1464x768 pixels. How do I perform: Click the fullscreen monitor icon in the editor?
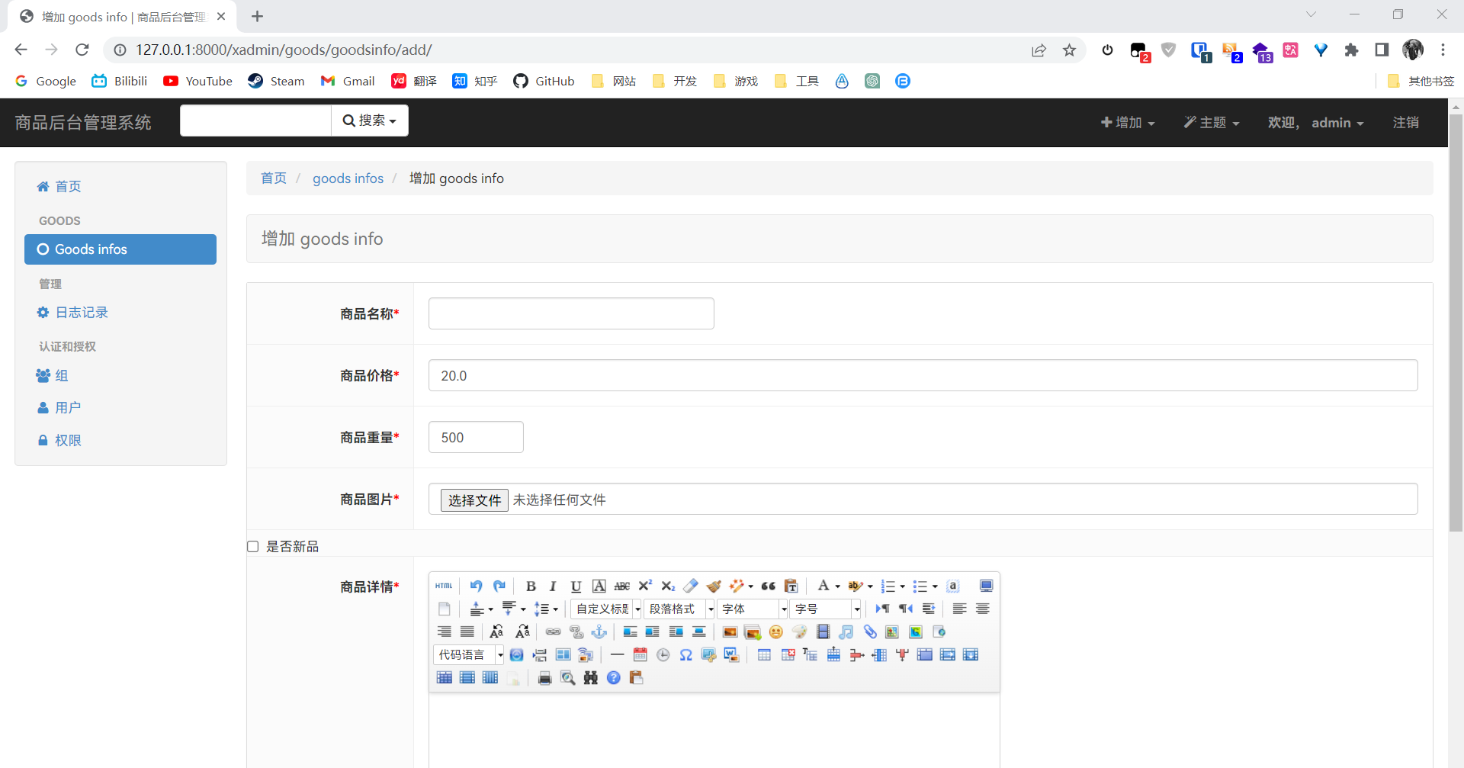click(986, 586)
